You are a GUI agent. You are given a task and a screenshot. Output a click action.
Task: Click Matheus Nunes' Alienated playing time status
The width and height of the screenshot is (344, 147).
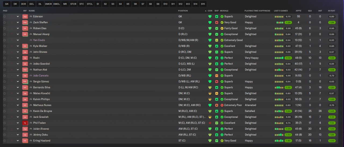click(x=250, y=105)
